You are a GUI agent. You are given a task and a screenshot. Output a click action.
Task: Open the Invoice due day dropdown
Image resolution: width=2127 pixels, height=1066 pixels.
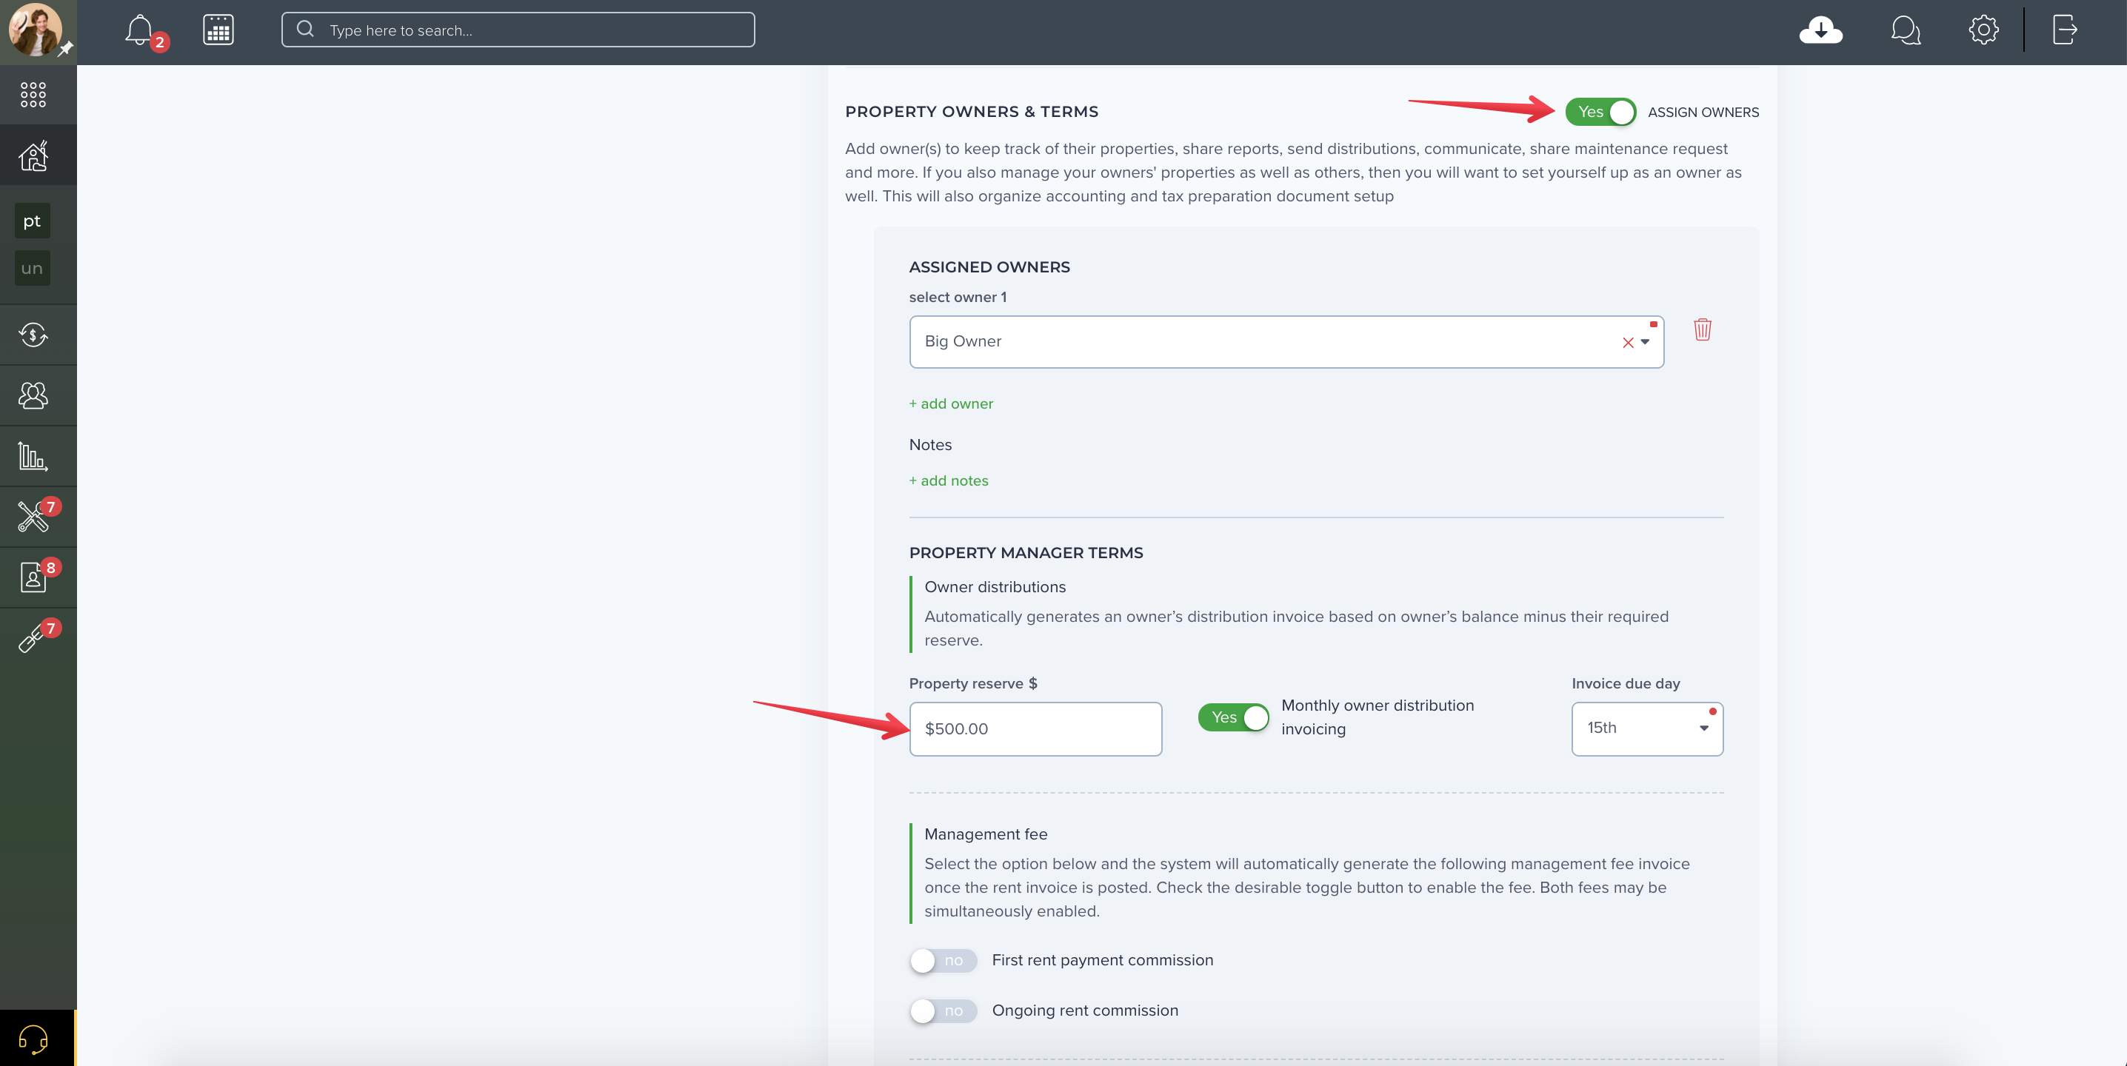tap(1647, 728)
